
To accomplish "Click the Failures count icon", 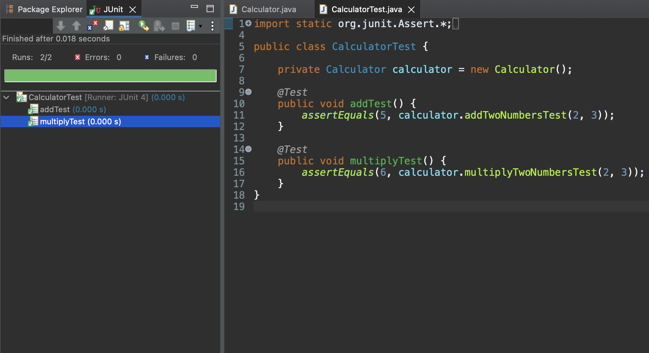I will tap(147, 57).
